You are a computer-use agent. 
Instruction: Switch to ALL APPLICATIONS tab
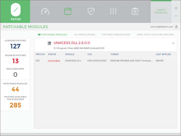85,35
